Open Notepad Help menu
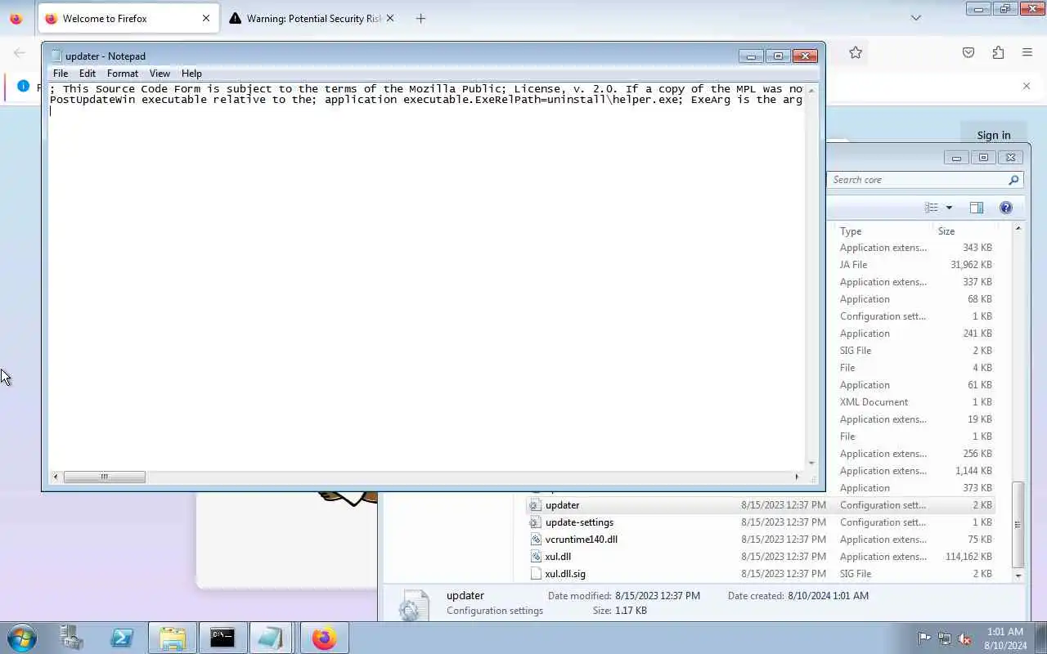Image resolution: width=1047 pixels, height=654 pixels. 191,73
